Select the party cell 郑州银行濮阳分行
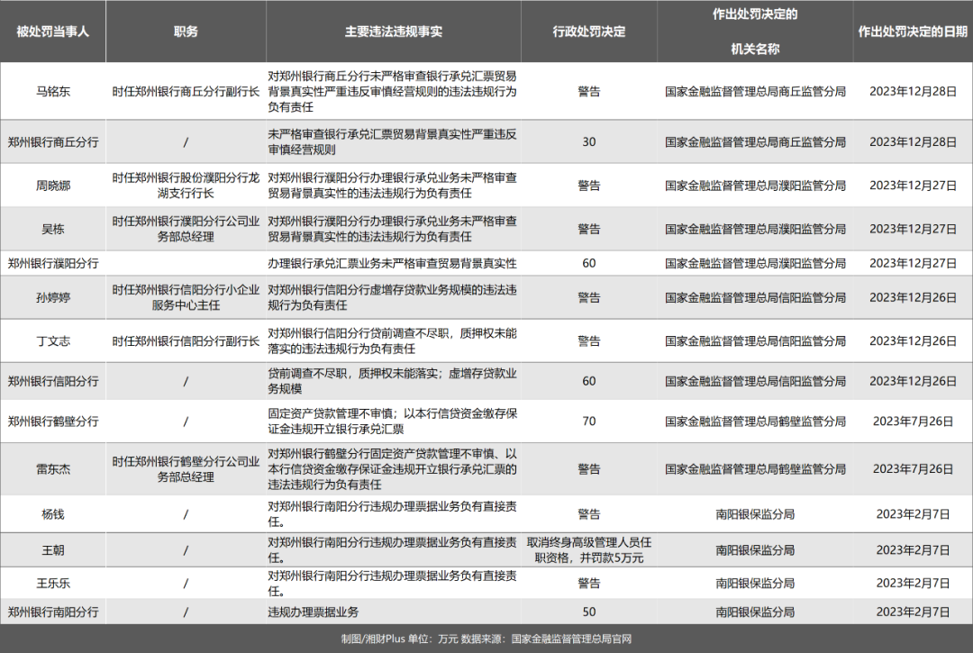Screen dimensions: 973x653 [53, 263]
